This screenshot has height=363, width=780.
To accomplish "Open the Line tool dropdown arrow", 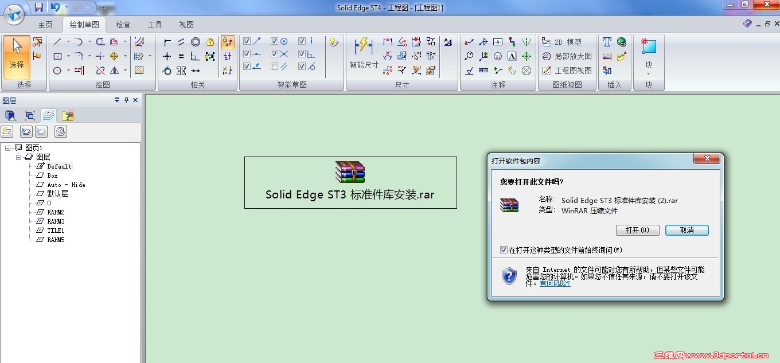I will pyautogui.click(x=68, y=42).
